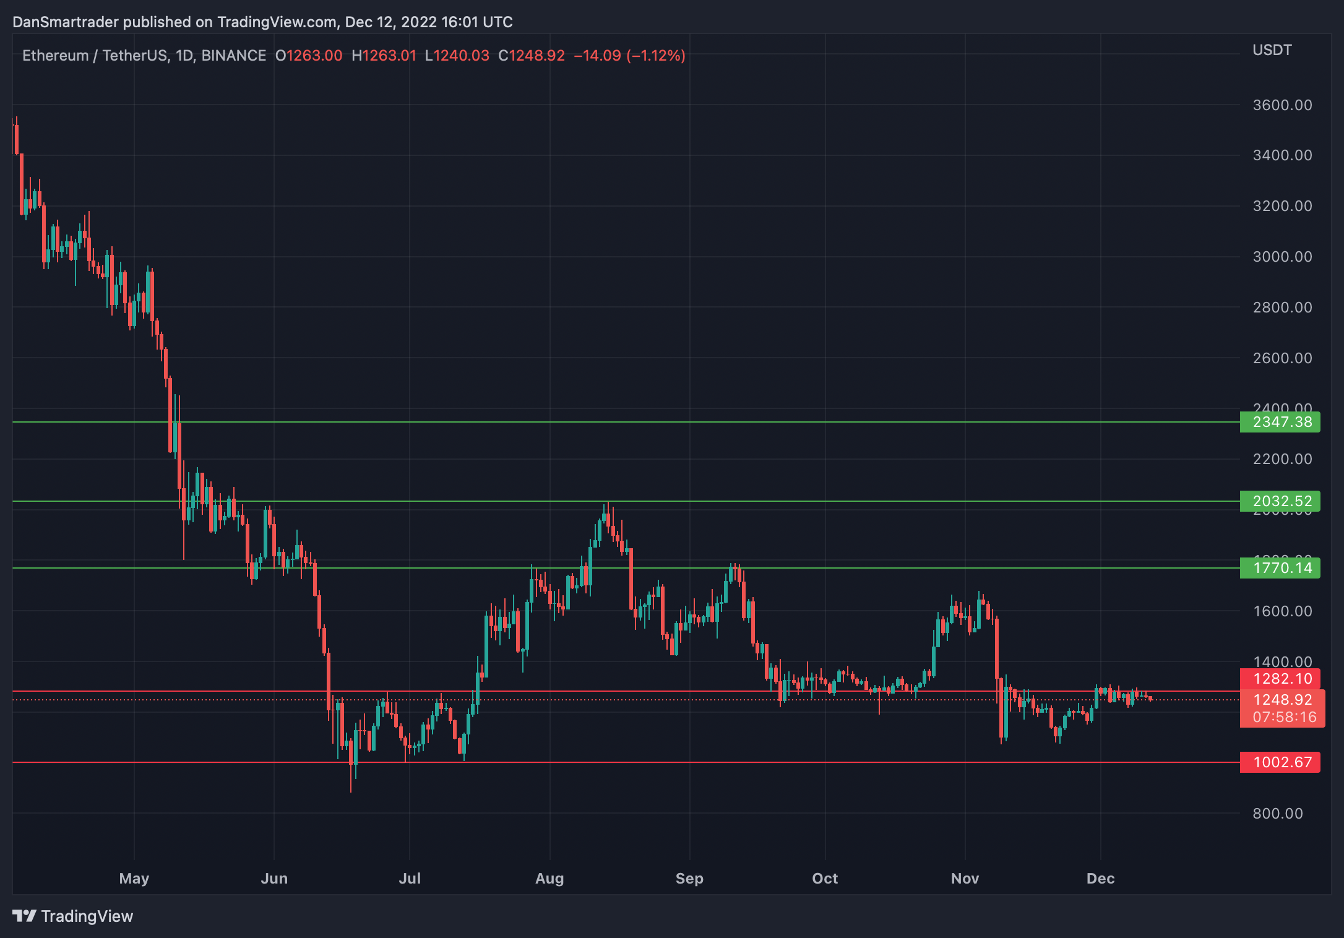Click the 3000.00 price axis value
Image resolution: width=1344 pixels, height=938 pixels.
(x=1282, y=257)
